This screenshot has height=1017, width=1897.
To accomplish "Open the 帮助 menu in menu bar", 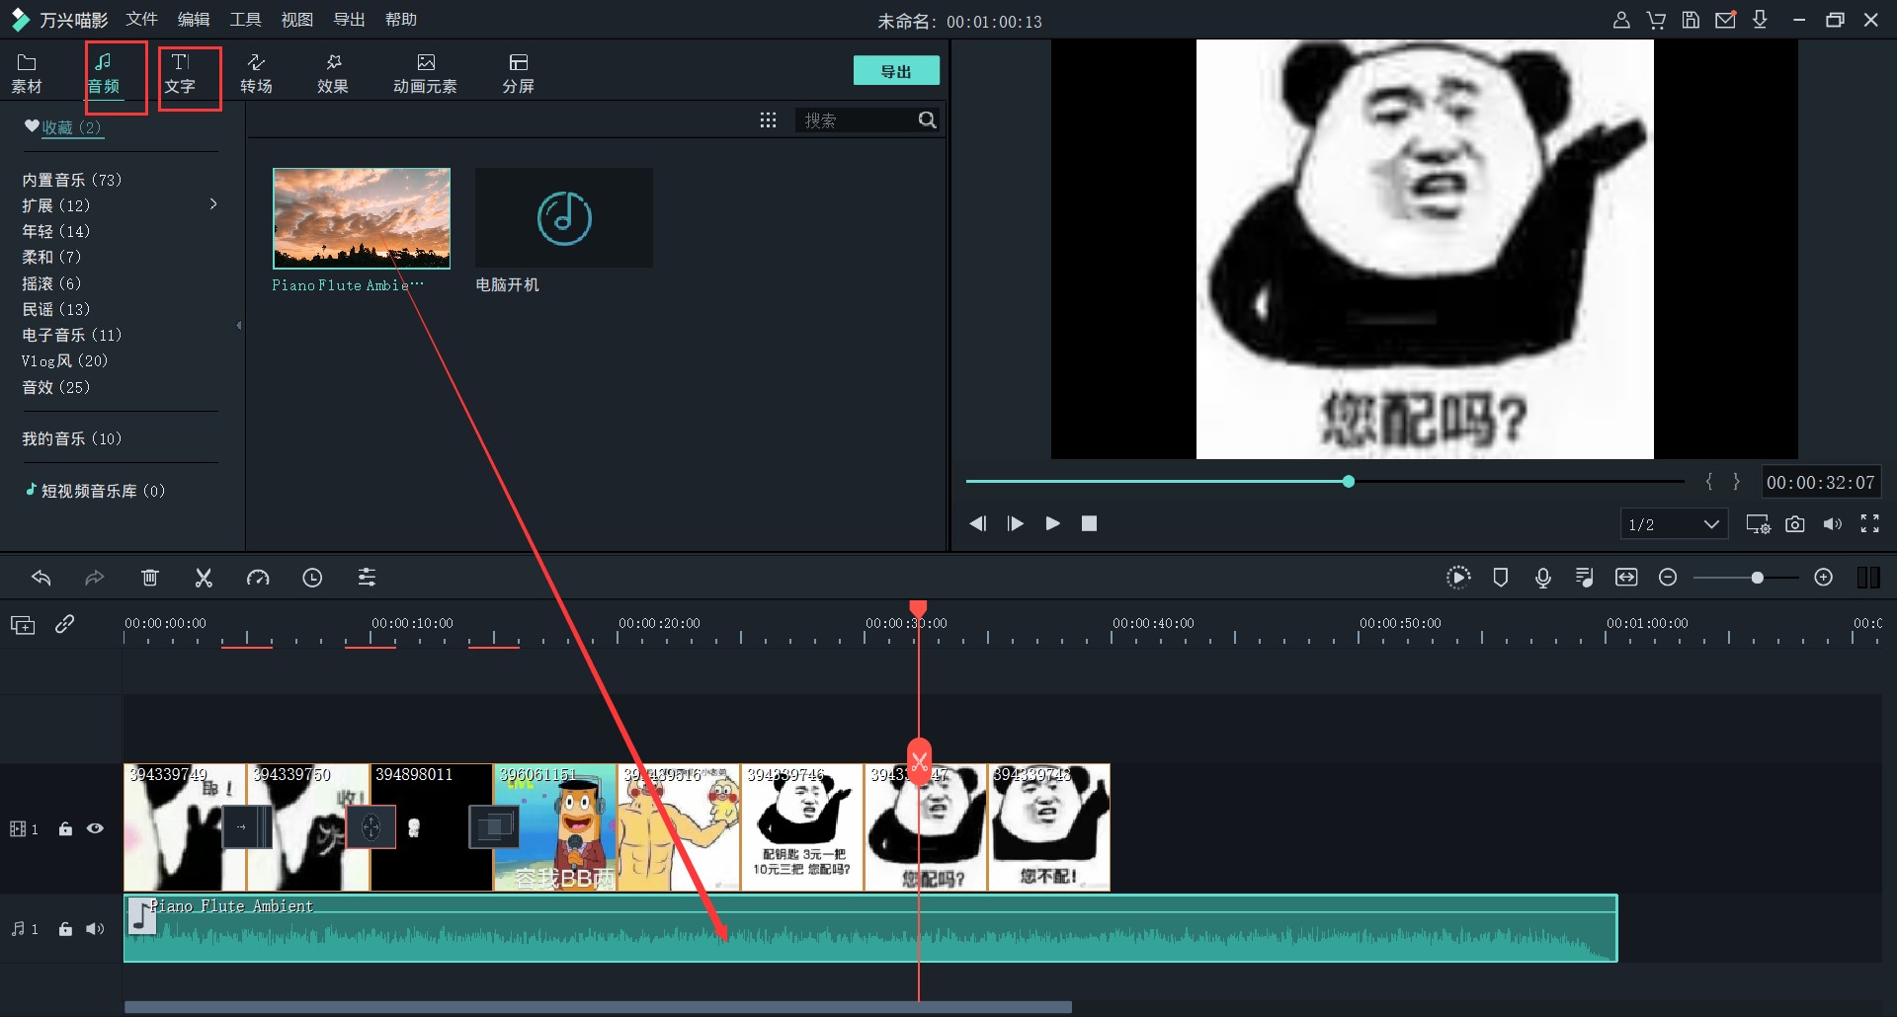I will pyautogui.click(x=400, y=19).
